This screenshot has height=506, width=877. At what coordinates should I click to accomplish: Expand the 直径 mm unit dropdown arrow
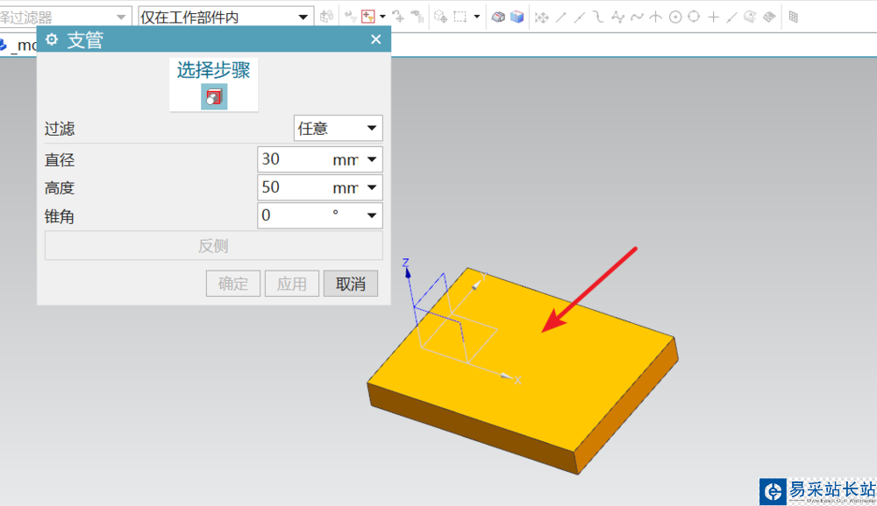tap(372, 159)
